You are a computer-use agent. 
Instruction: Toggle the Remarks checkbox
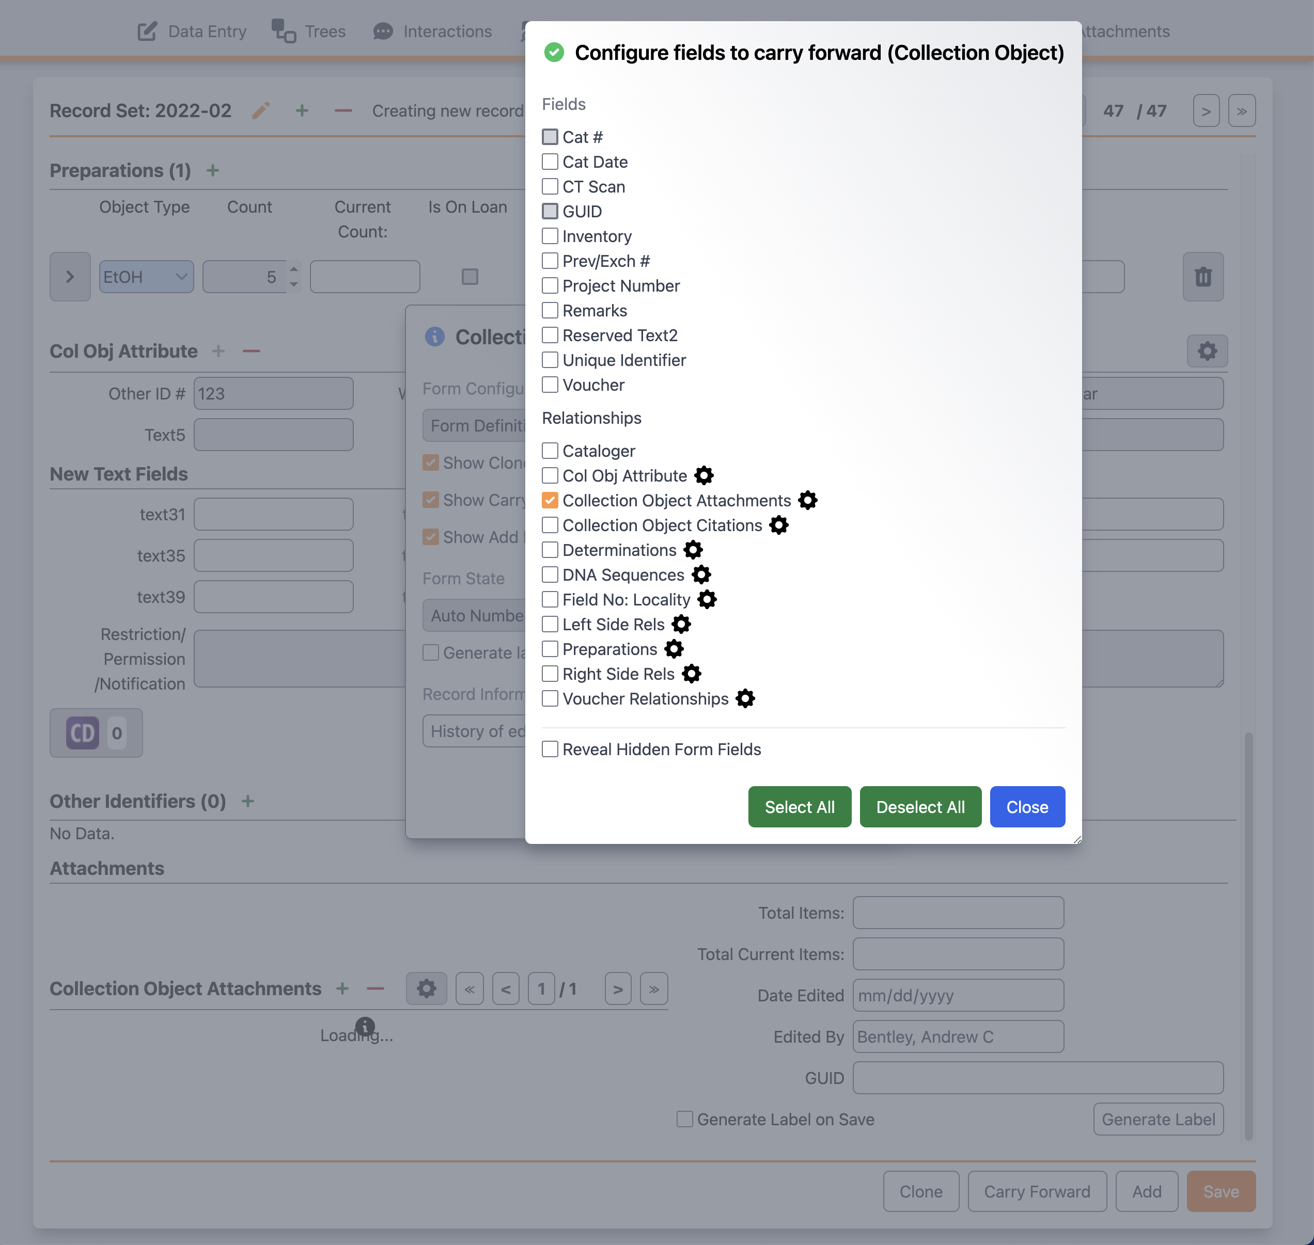pyautogui.click(x=550, y=310)
